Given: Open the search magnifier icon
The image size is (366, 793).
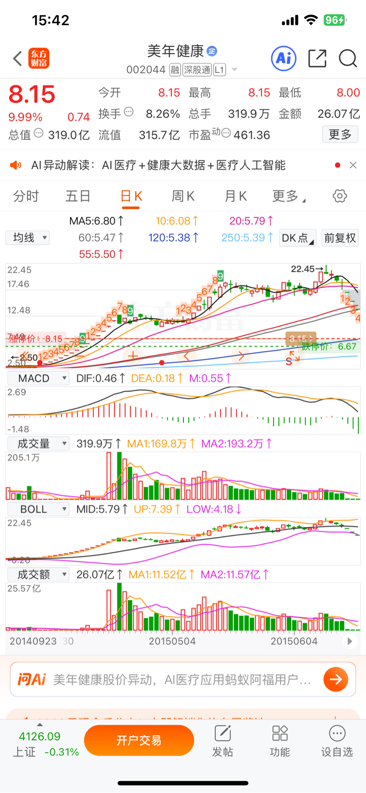Looking at the screenshot, I should pos(348,59).
